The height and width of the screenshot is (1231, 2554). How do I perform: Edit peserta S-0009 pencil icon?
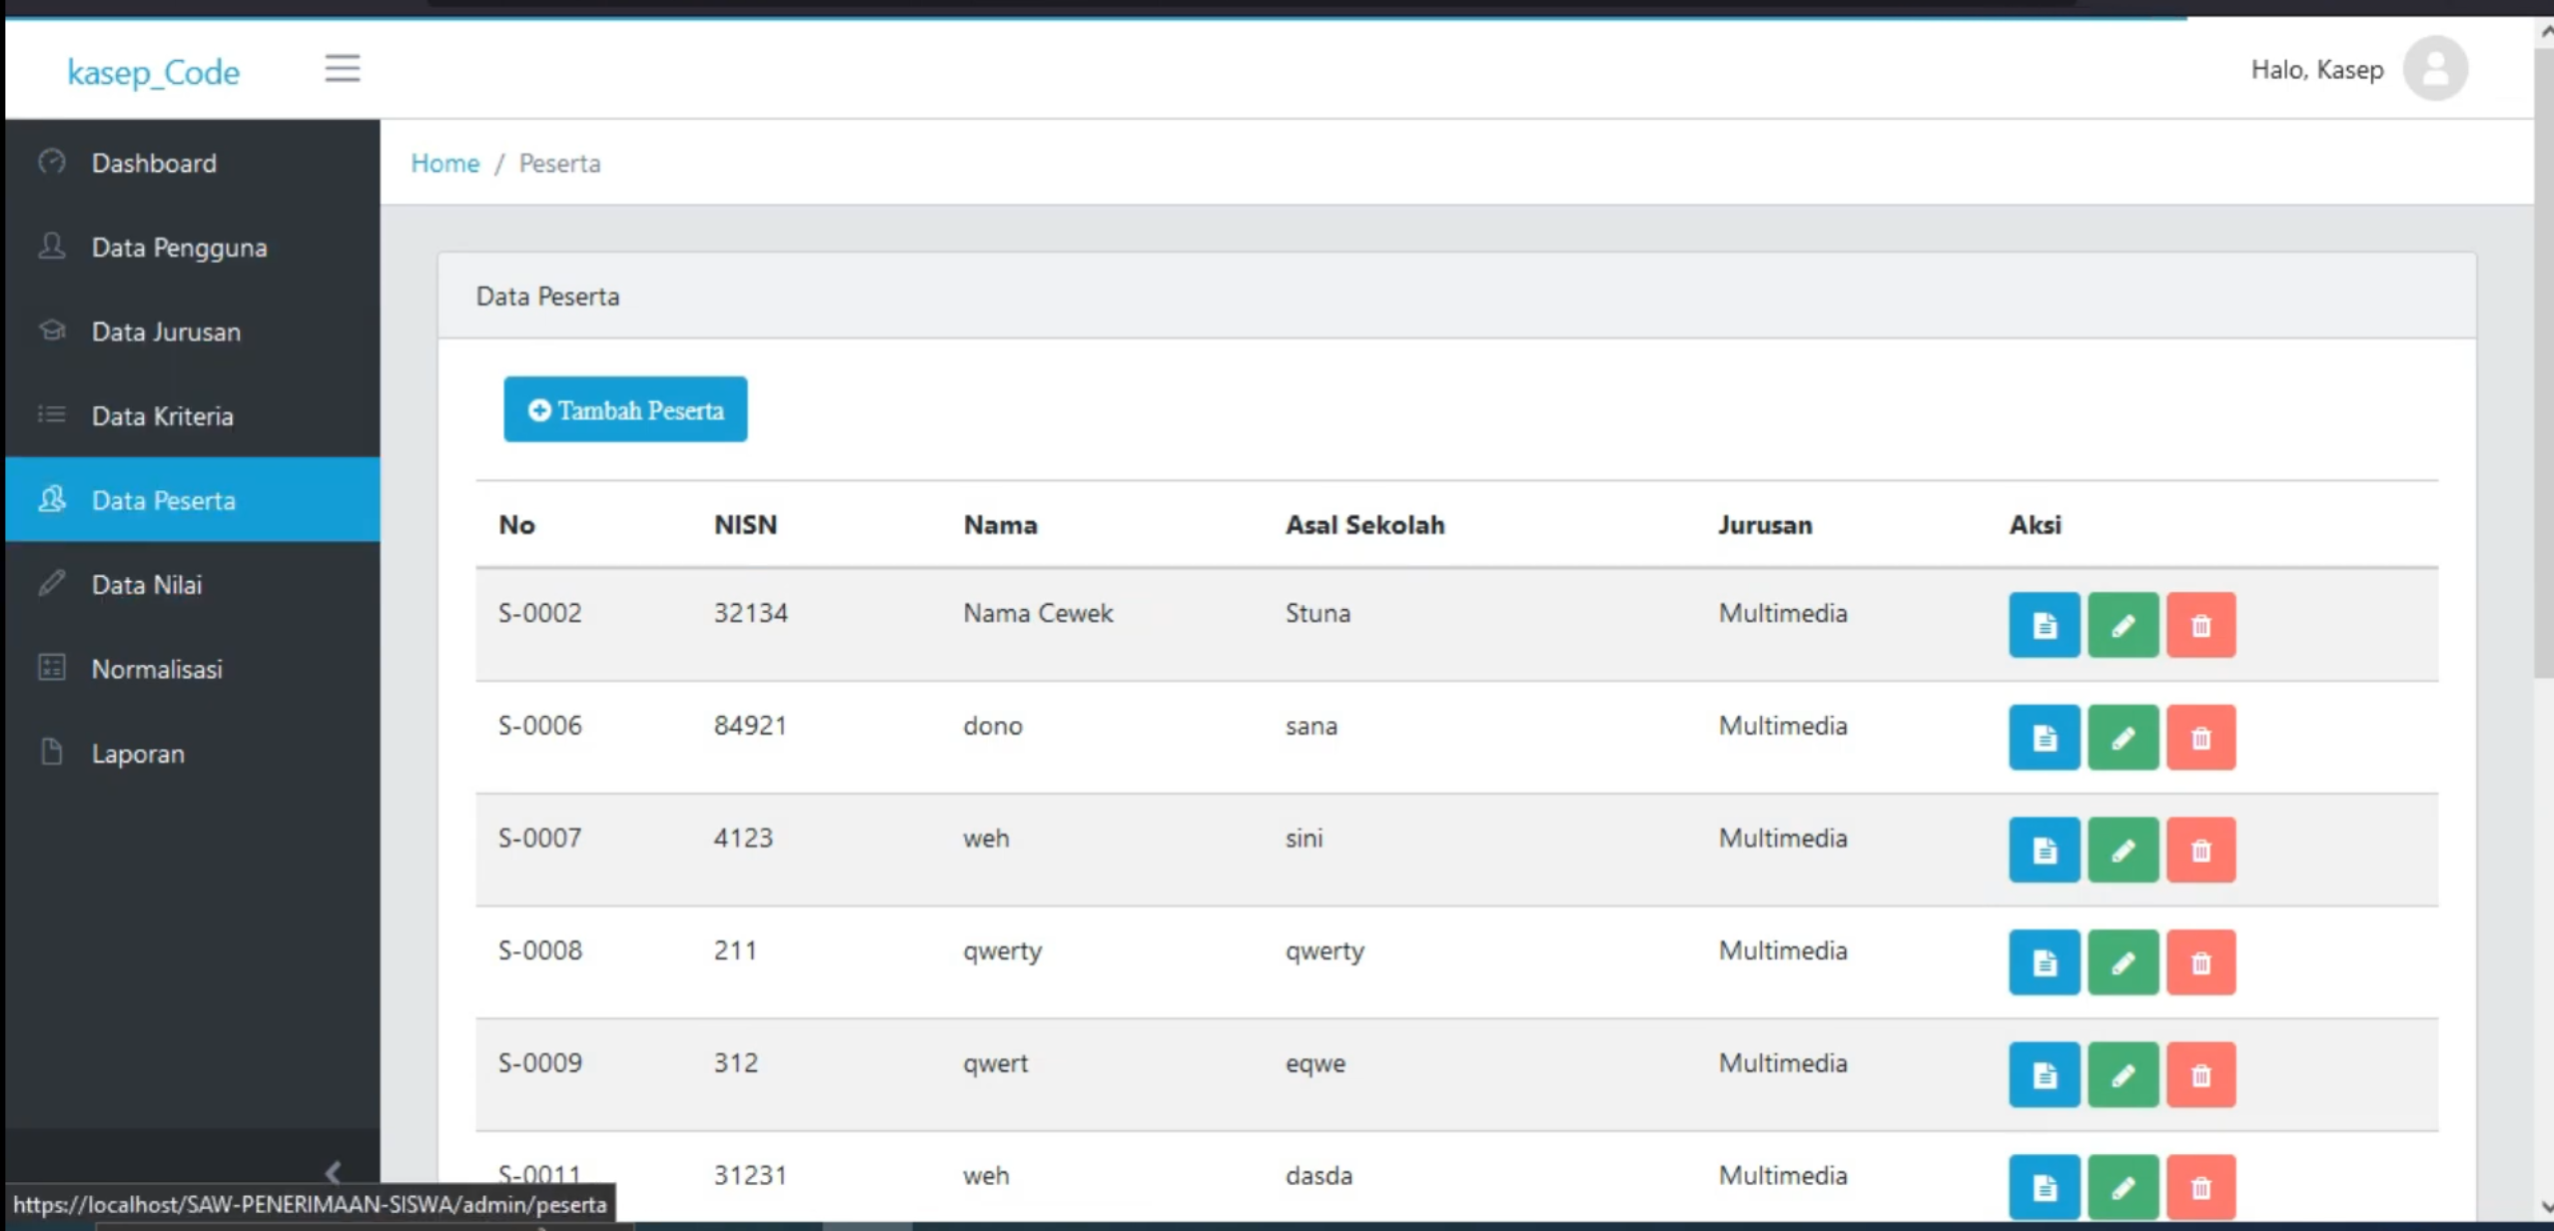coord(2123,1075)
